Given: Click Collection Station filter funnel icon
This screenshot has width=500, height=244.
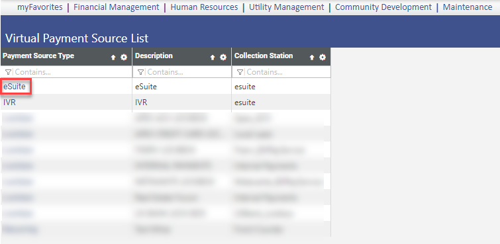Looking at the screenshot, I should (x=240, y=72).
